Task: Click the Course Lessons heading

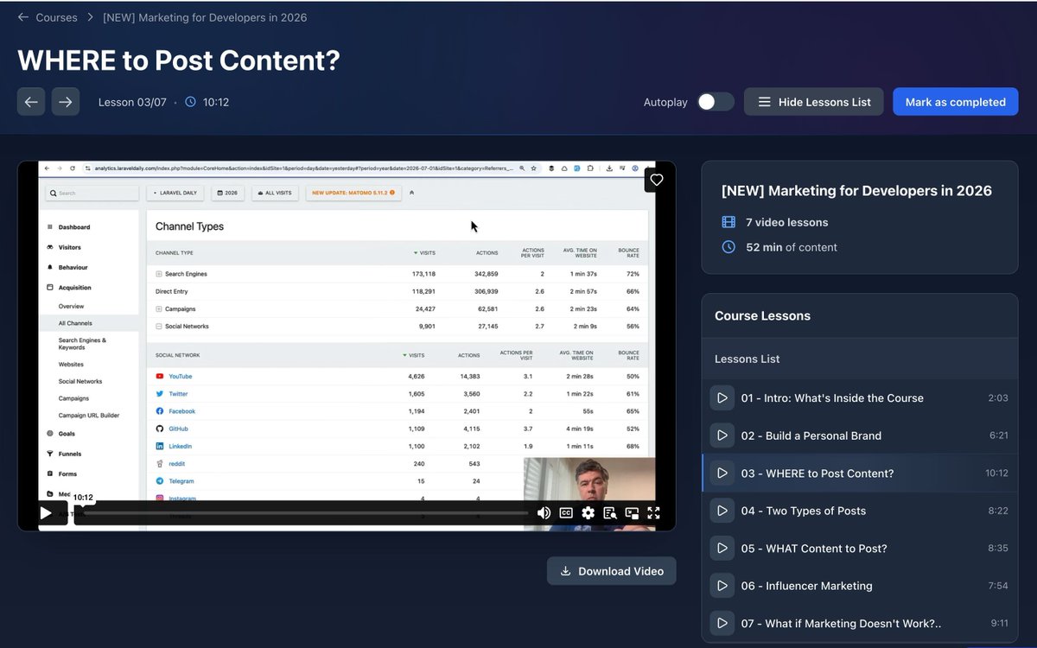Action: pos(762,316)
